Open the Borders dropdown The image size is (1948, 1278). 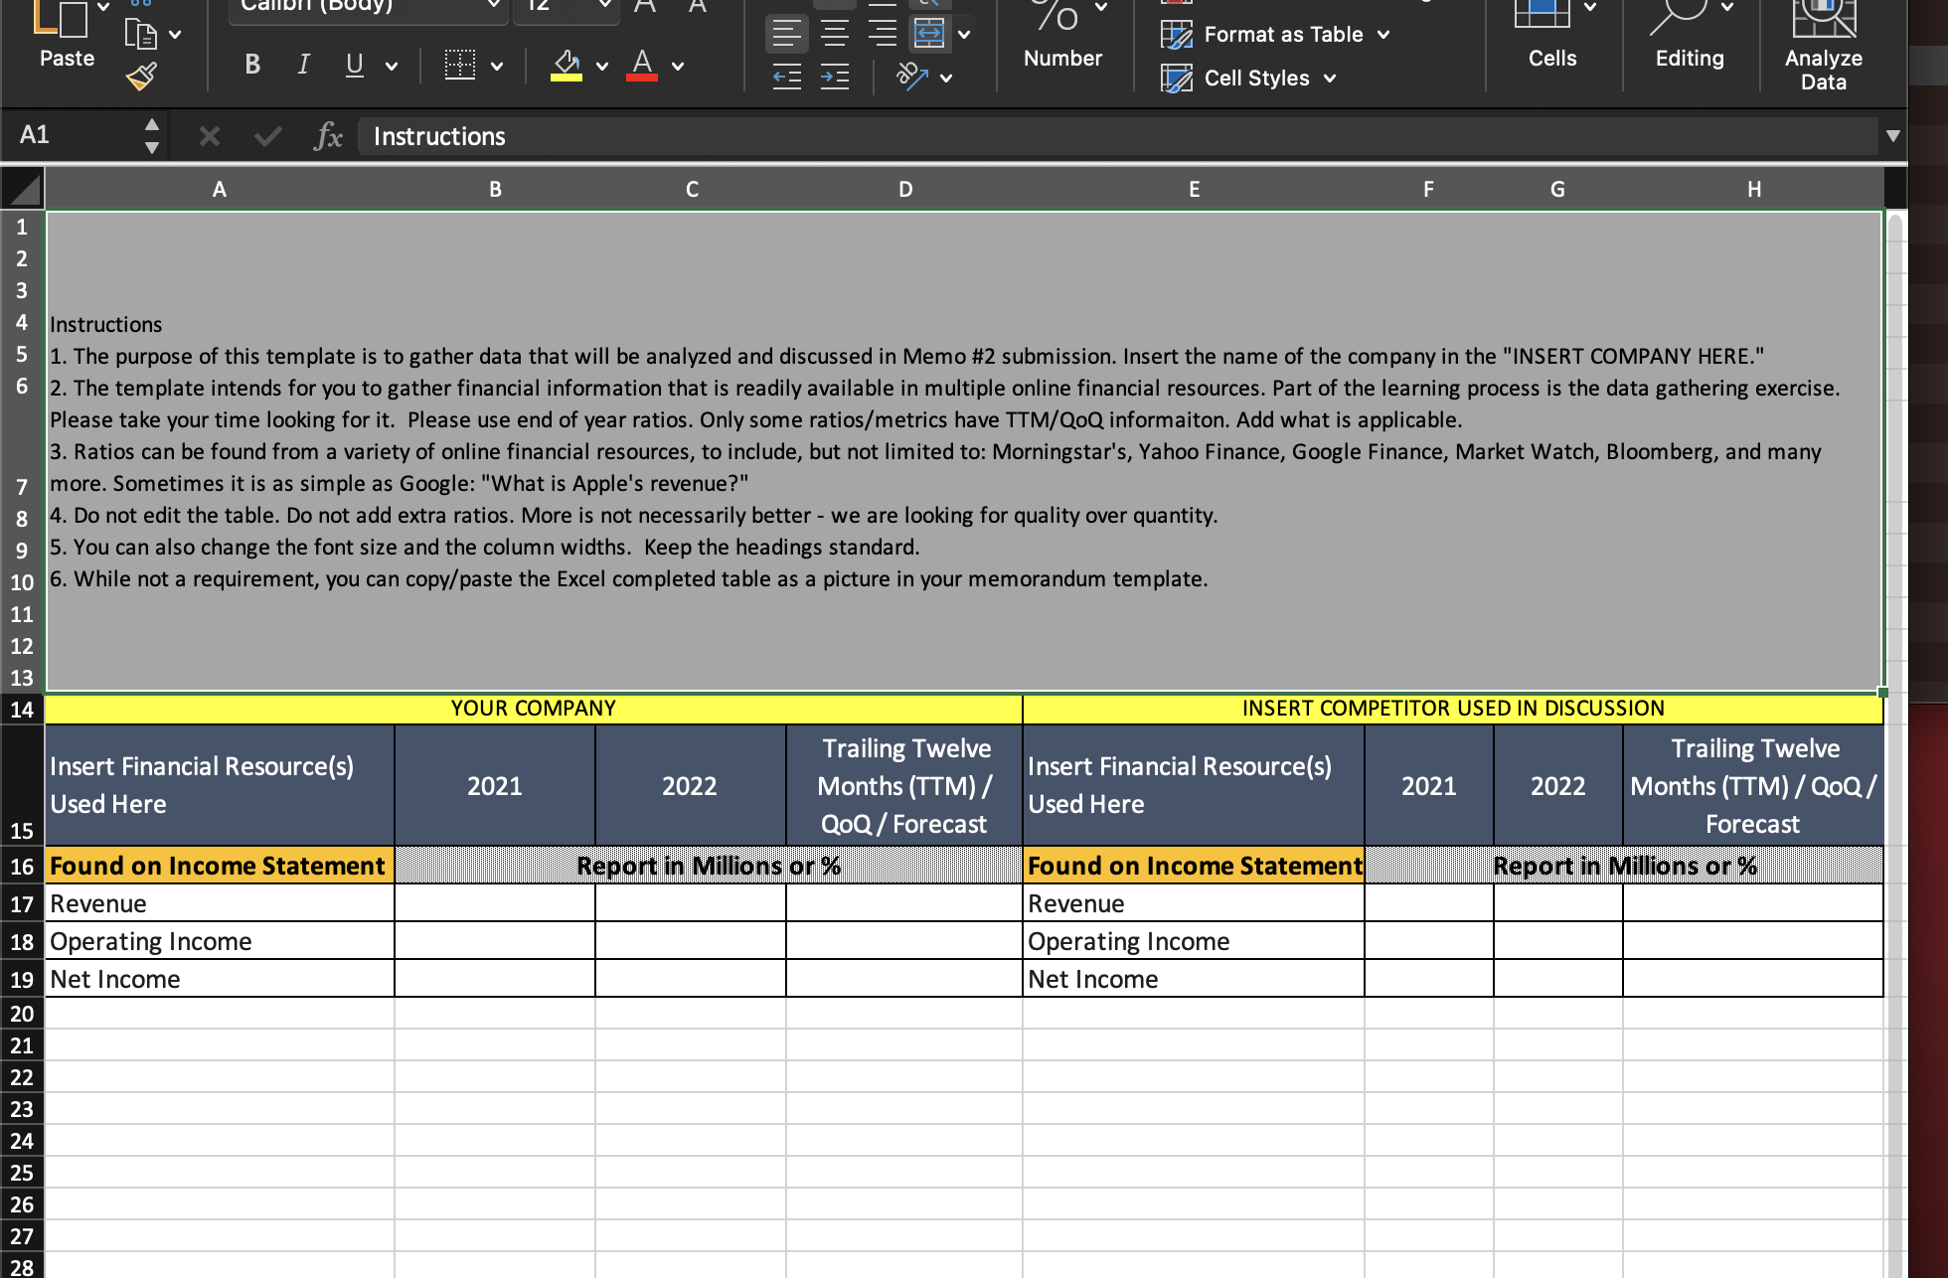click(x=496, y=65)
